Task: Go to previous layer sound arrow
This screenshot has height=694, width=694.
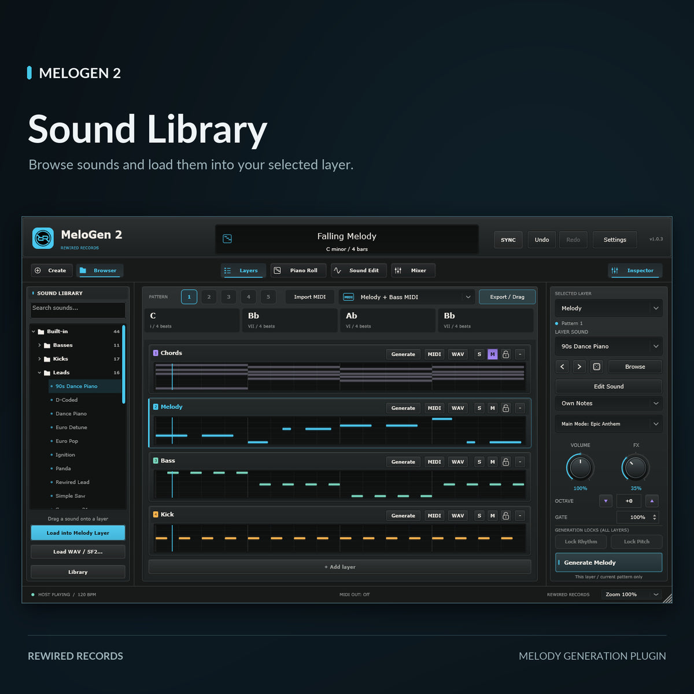Action: (562, 367)
